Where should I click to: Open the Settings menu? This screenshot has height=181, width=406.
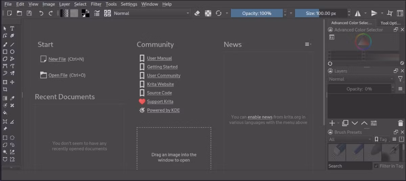(x=129, y=4)
